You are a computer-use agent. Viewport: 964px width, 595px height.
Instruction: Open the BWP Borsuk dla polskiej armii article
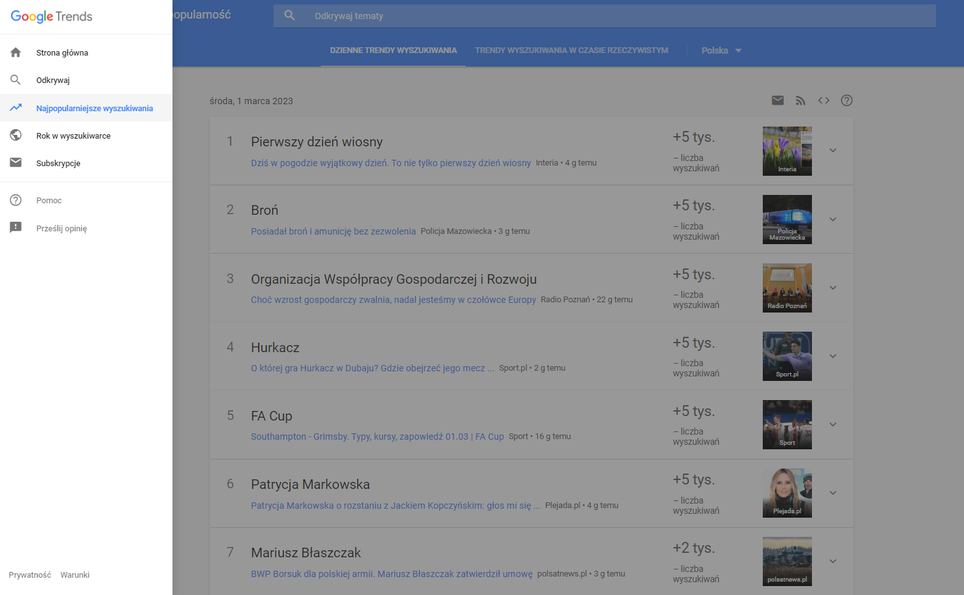click(392, 574)
